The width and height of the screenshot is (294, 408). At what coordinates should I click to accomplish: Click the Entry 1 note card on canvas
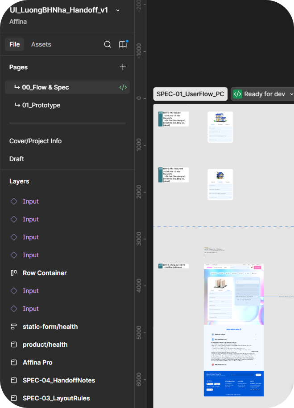[x=174, y=266]
